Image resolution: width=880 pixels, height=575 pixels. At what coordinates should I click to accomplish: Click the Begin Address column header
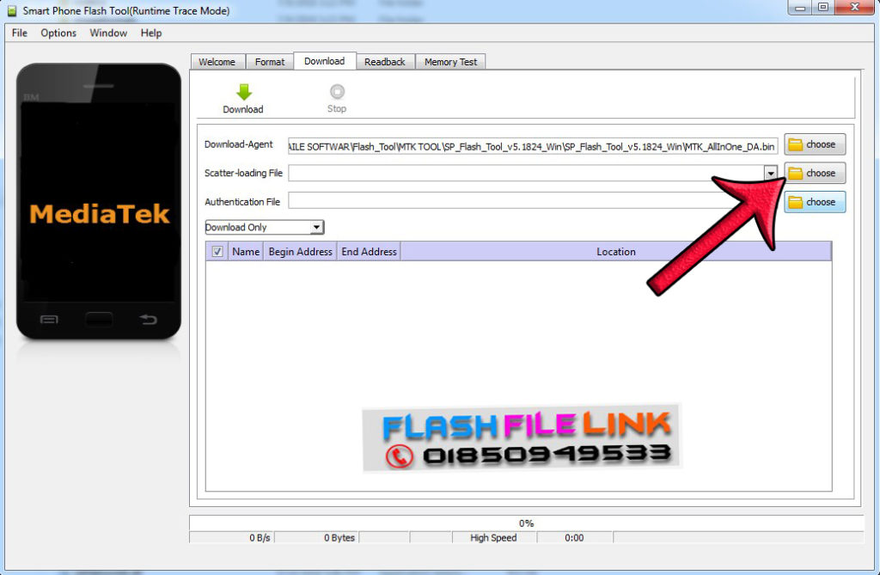(300, 252)
